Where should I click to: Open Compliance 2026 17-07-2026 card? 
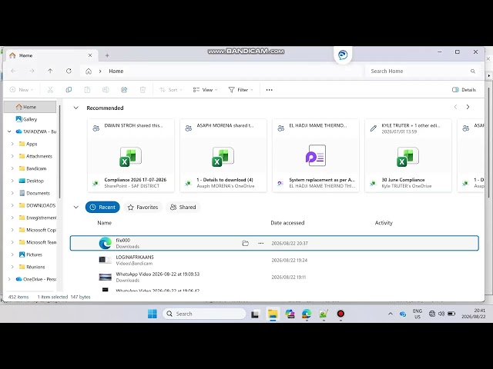[x=131, y=155]
